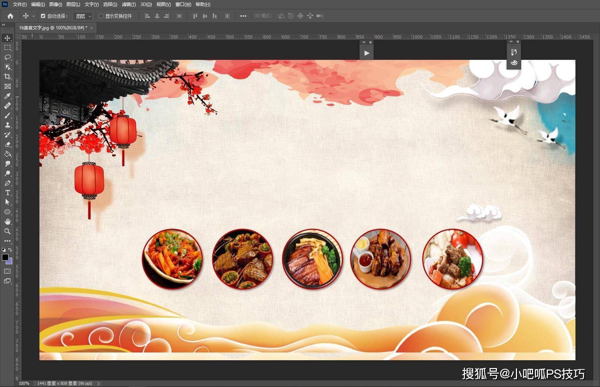This screenshot has height=387, width=600.
Task: Select the Dodge tool
Action: click(x=7, y=173)
